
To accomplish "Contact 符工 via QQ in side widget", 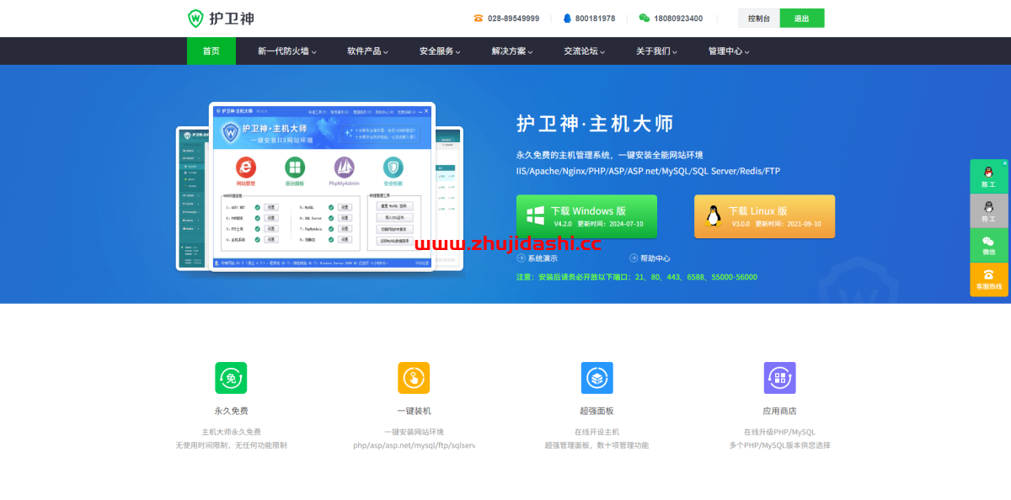I will 988,211.
